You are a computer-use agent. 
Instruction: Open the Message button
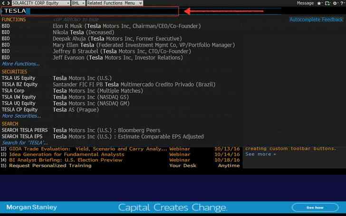(305, 3)
